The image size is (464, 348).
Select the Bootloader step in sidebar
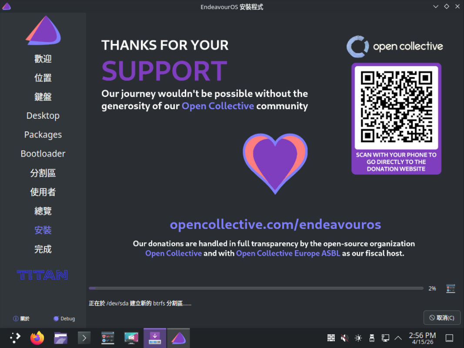(x=43, y=154)
